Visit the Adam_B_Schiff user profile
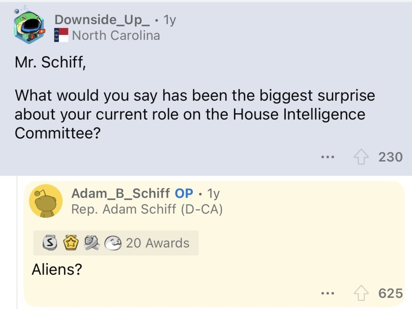This screenshot has height=309, width=412. [x=120, y=193]
